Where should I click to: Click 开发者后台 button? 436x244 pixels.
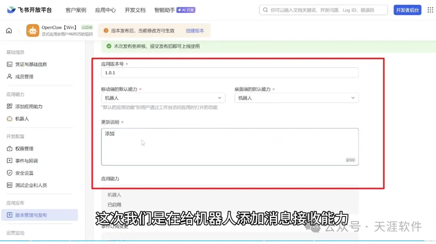tap(407, 10)
